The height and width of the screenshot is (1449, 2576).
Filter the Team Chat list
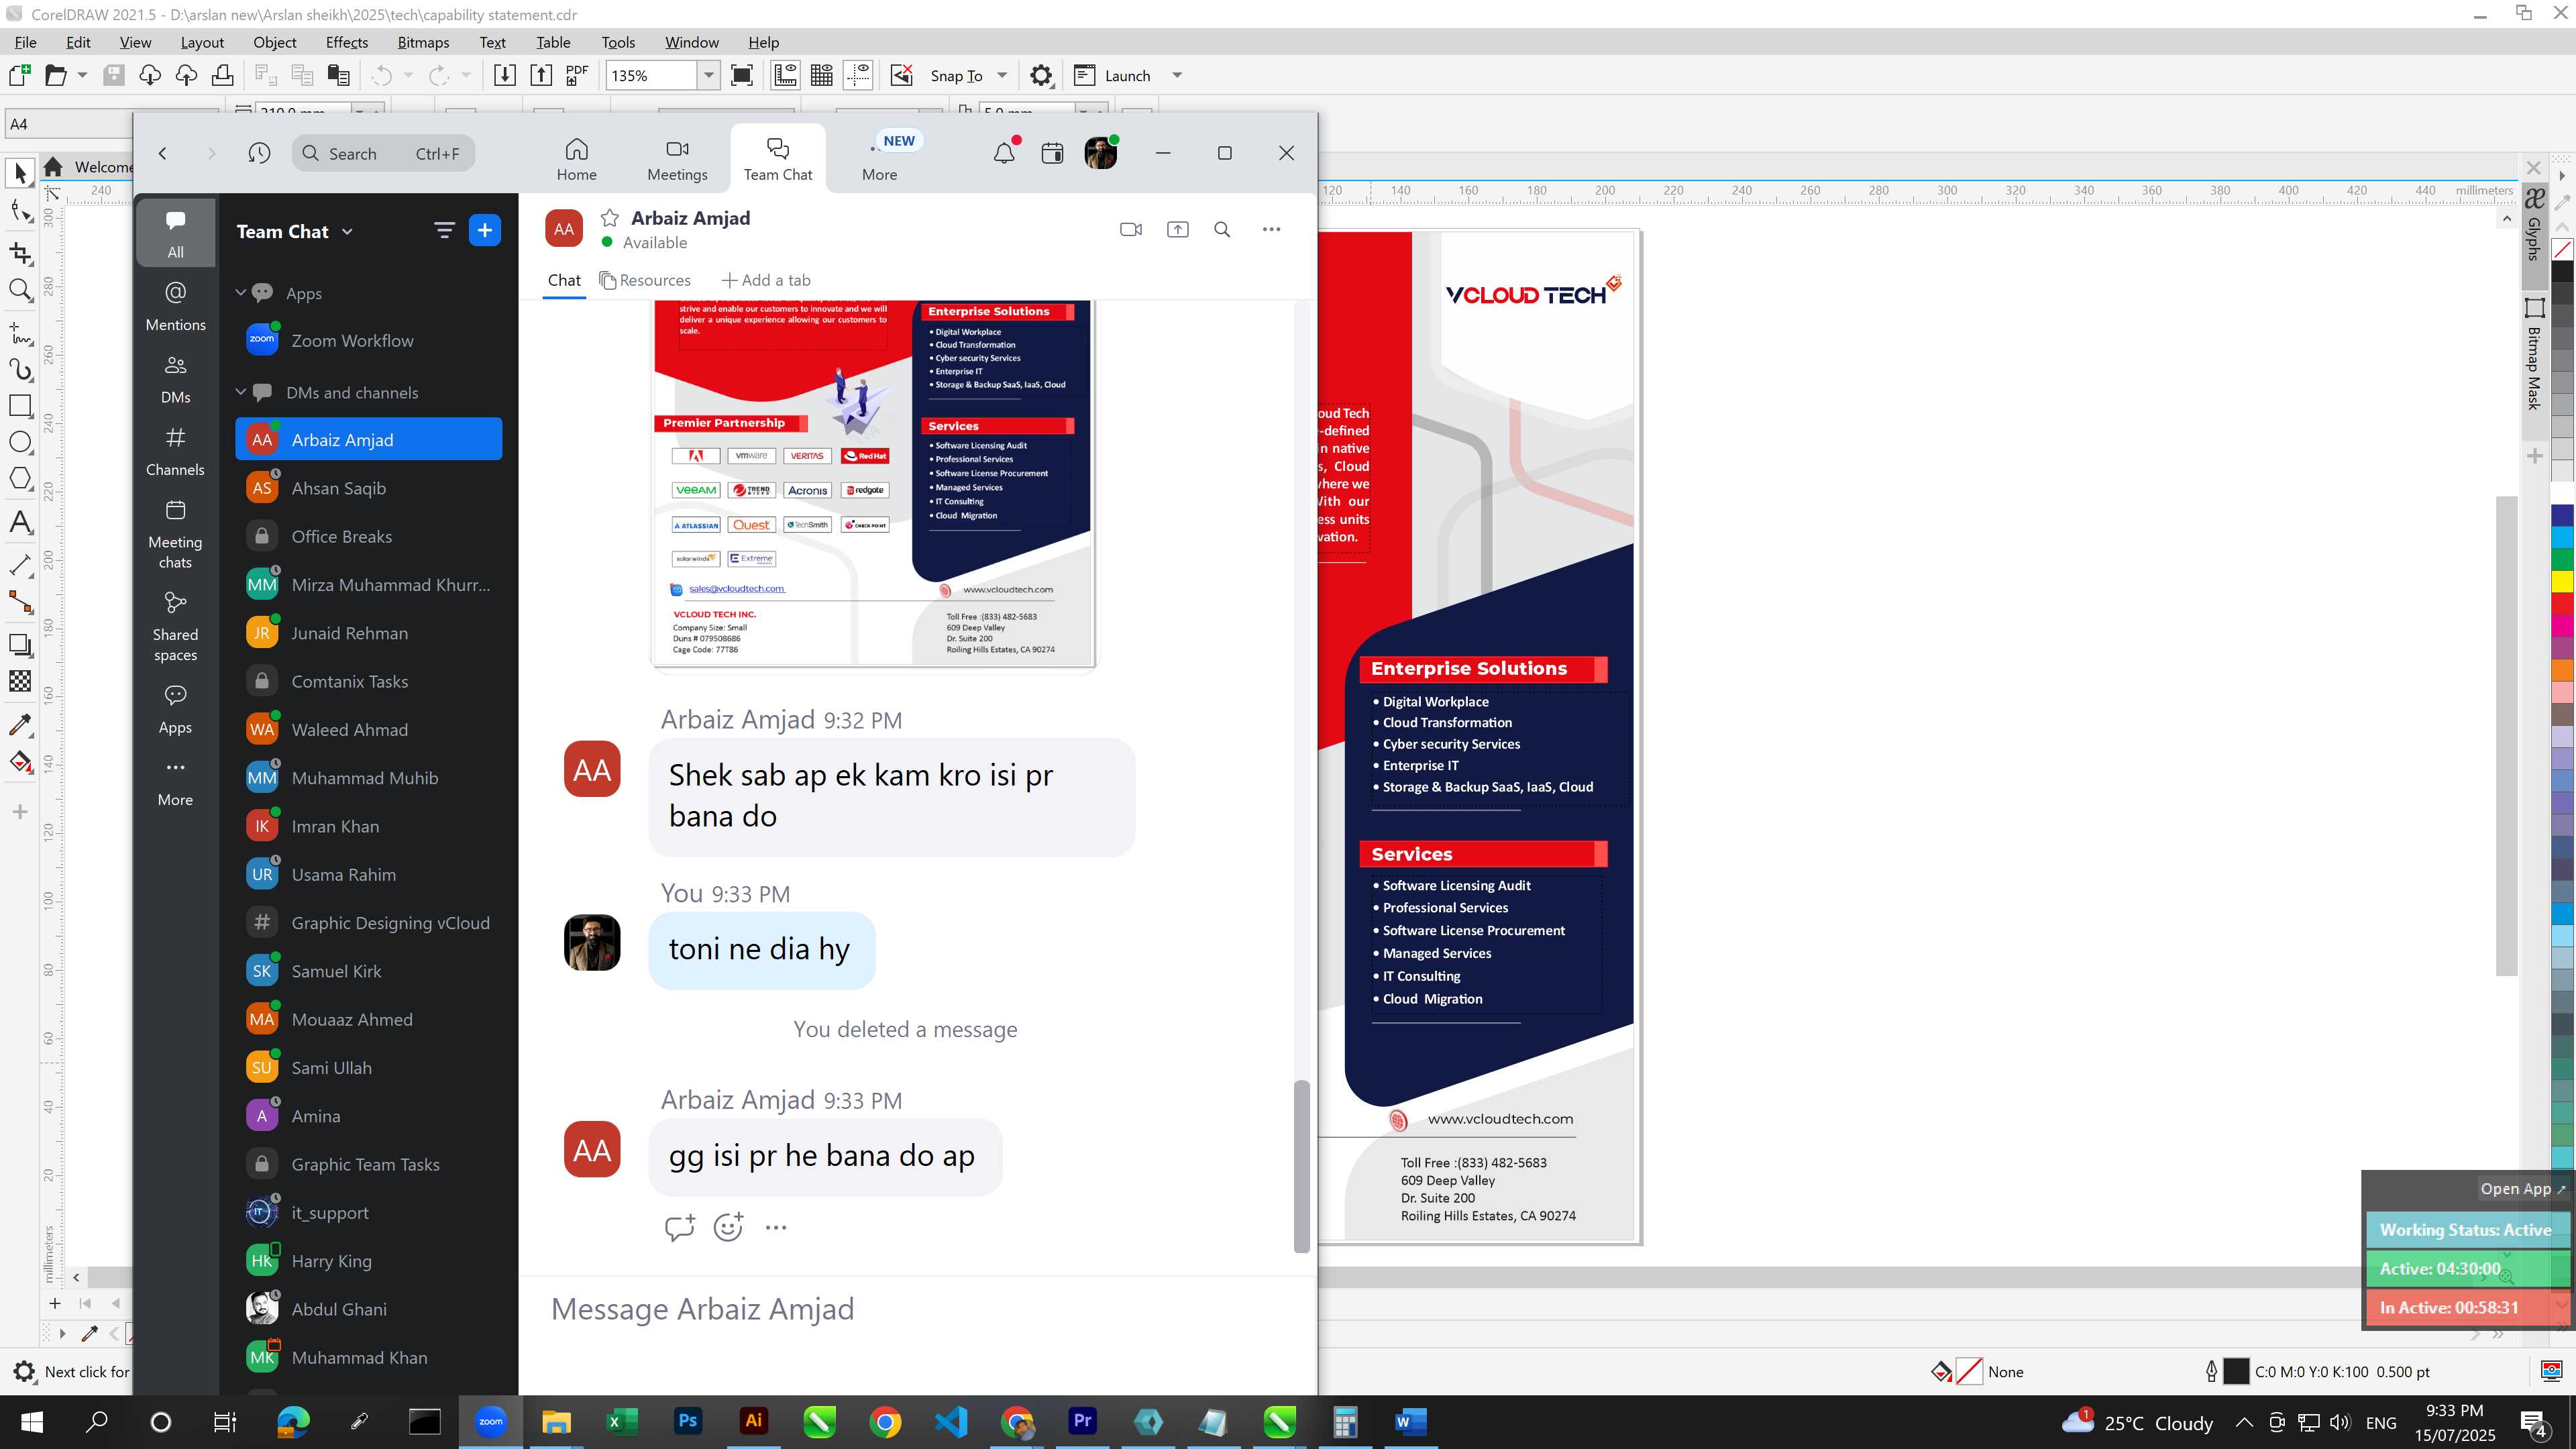445,231
